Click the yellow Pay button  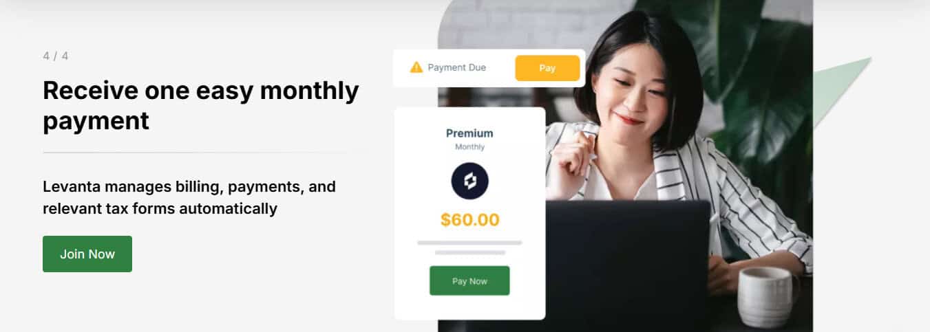pos(547,68)
